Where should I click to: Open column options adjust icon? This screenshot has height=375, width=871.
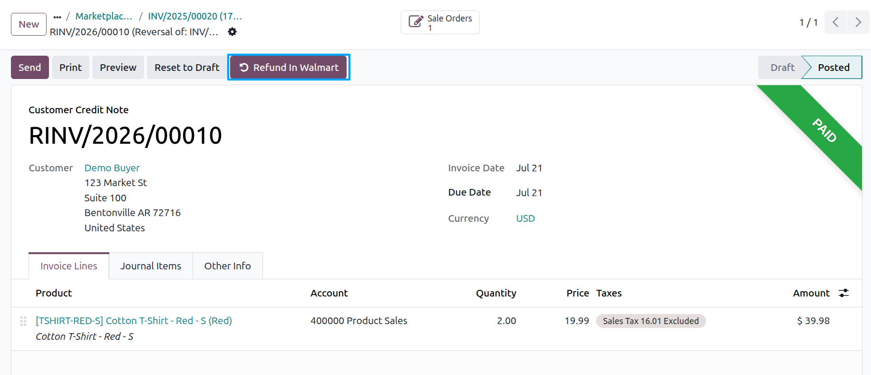pos(844,293)
